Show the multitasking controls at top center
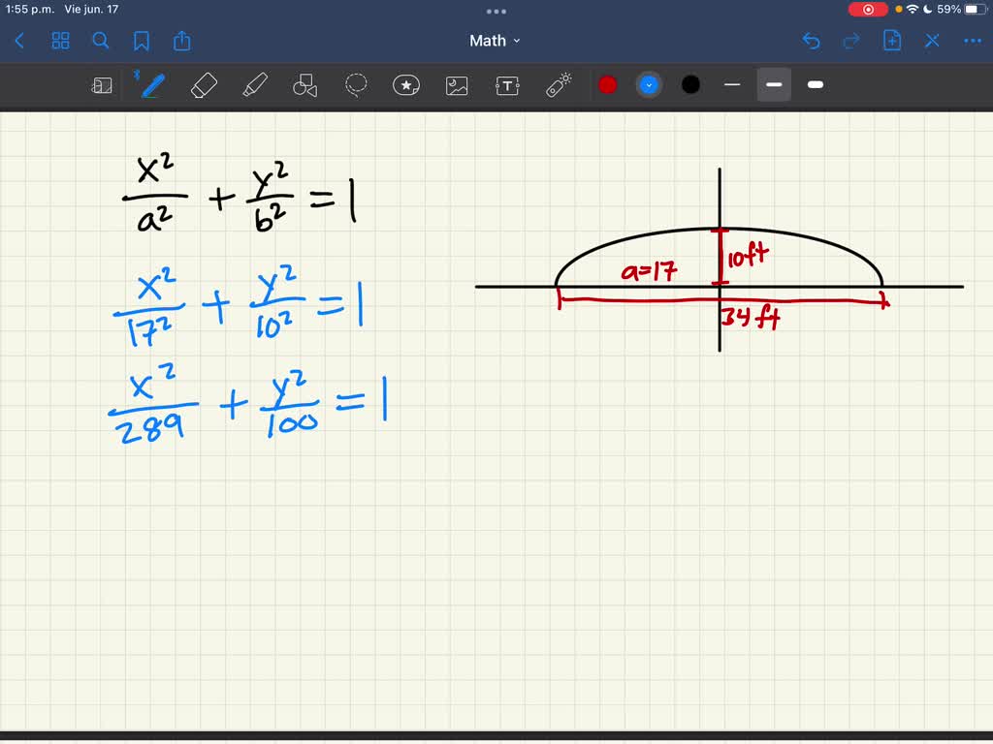The width and height of the screenshot is (993, 744). pyautogui.click(x=496, y=11)
